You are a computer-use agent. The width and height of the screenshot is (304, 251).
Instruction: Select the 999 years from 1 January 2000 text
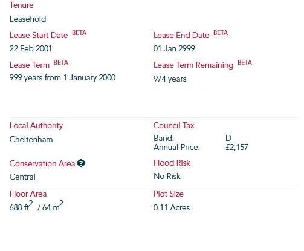click(62, 78)
